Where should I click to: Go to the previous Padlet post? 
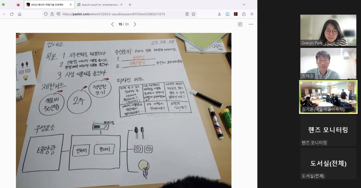[x=112, y=24]
